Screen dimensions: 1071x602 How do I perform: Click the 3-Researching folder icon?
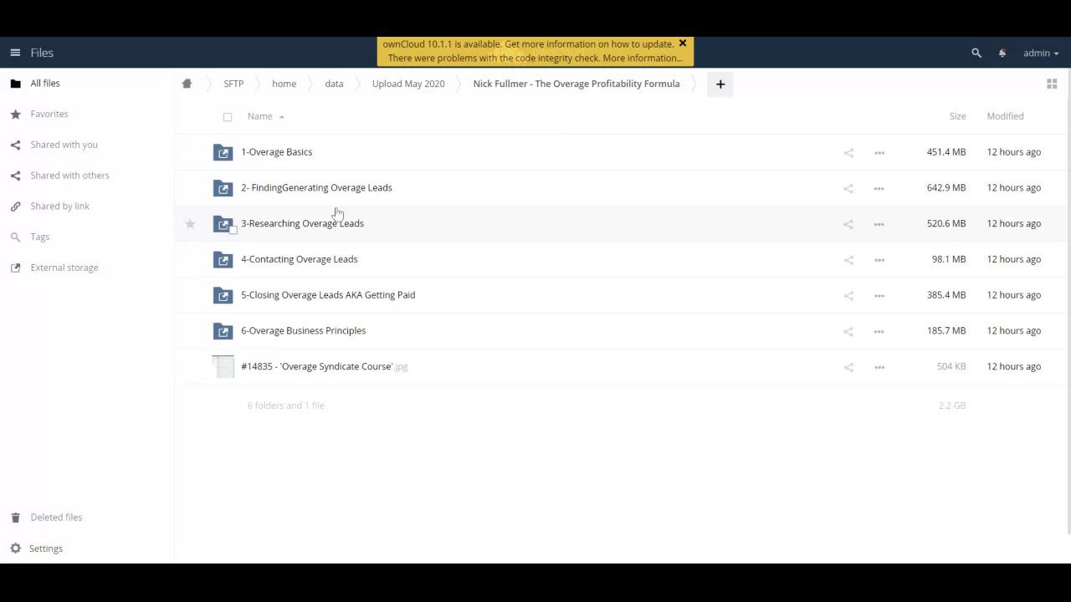point(223,223)
